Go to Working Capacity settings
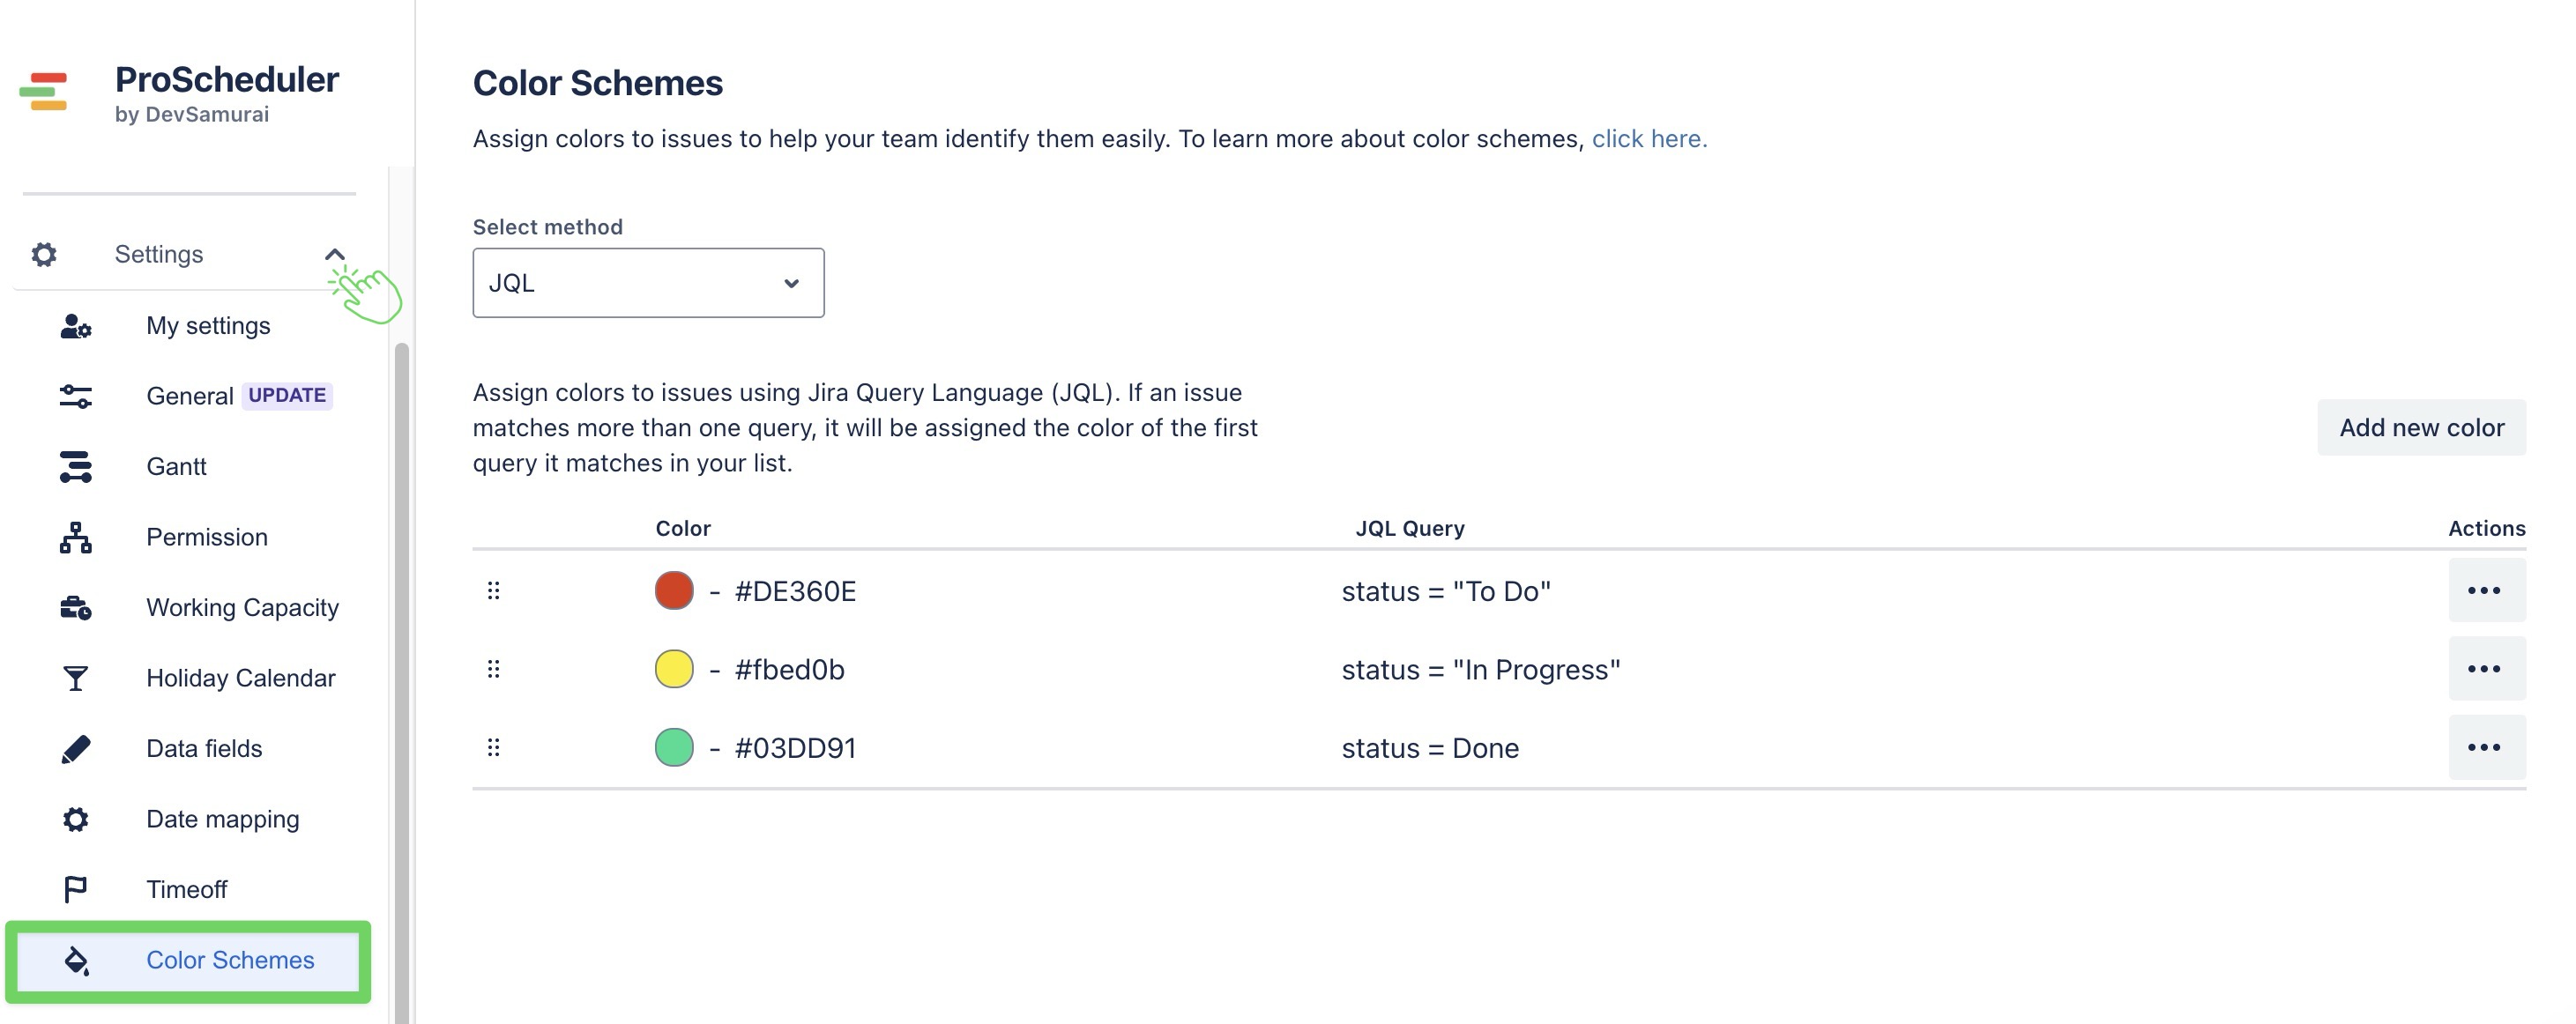 (243, 608)
